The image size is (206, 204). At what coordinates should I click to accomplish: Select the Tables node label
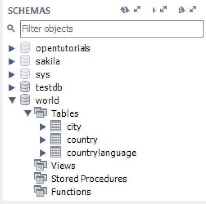point(65,113)
